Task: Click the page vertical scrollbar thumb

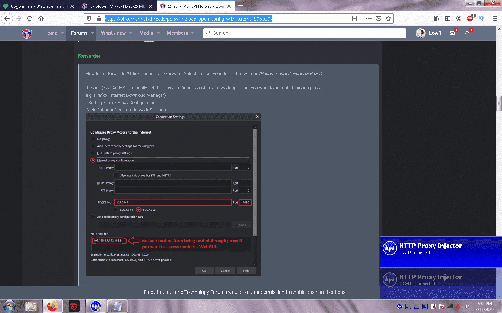Action: pyautogui.click(x=499, y=103)
